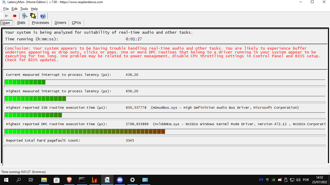330x185 pixels.
Task: Open Task View from the taskbar
Action: (x=31, y=180)
